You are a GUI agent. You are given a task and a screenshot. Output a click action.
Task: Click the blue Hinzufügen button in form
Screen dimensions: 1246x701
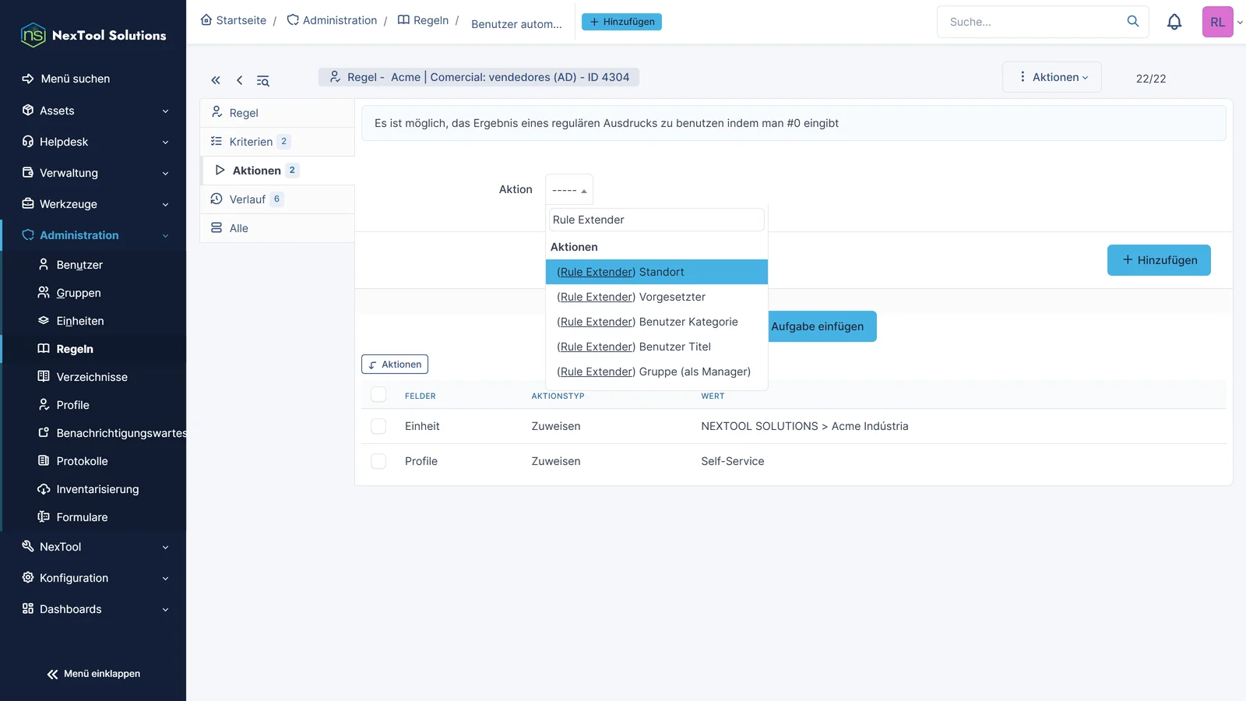[1159, 260]
